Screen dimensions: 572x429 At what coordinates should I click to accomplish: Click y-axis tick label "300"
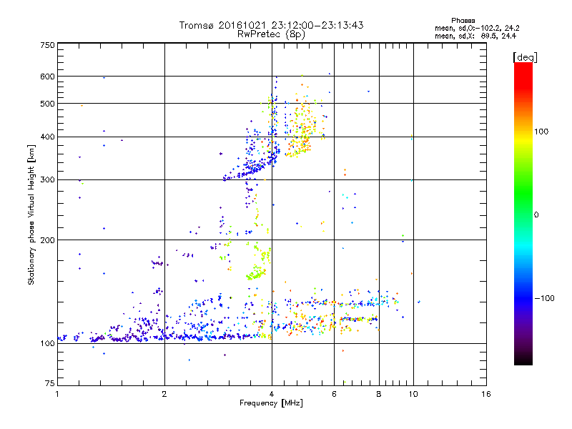(48, 179)
